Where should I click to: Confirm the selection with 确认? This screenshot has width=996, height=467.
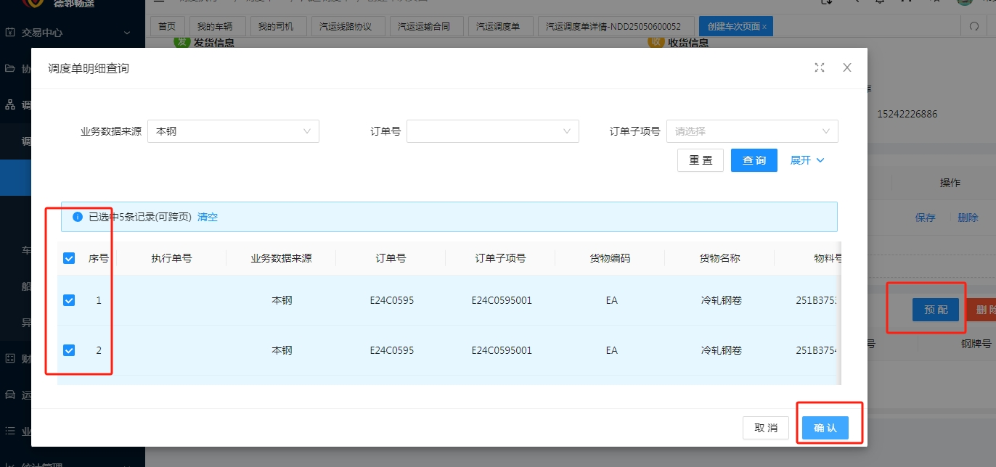(x=825, y=428)
